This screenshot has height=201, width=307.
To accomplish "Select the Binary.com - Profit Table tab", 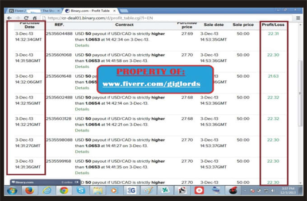I will (x=90, y=11).
